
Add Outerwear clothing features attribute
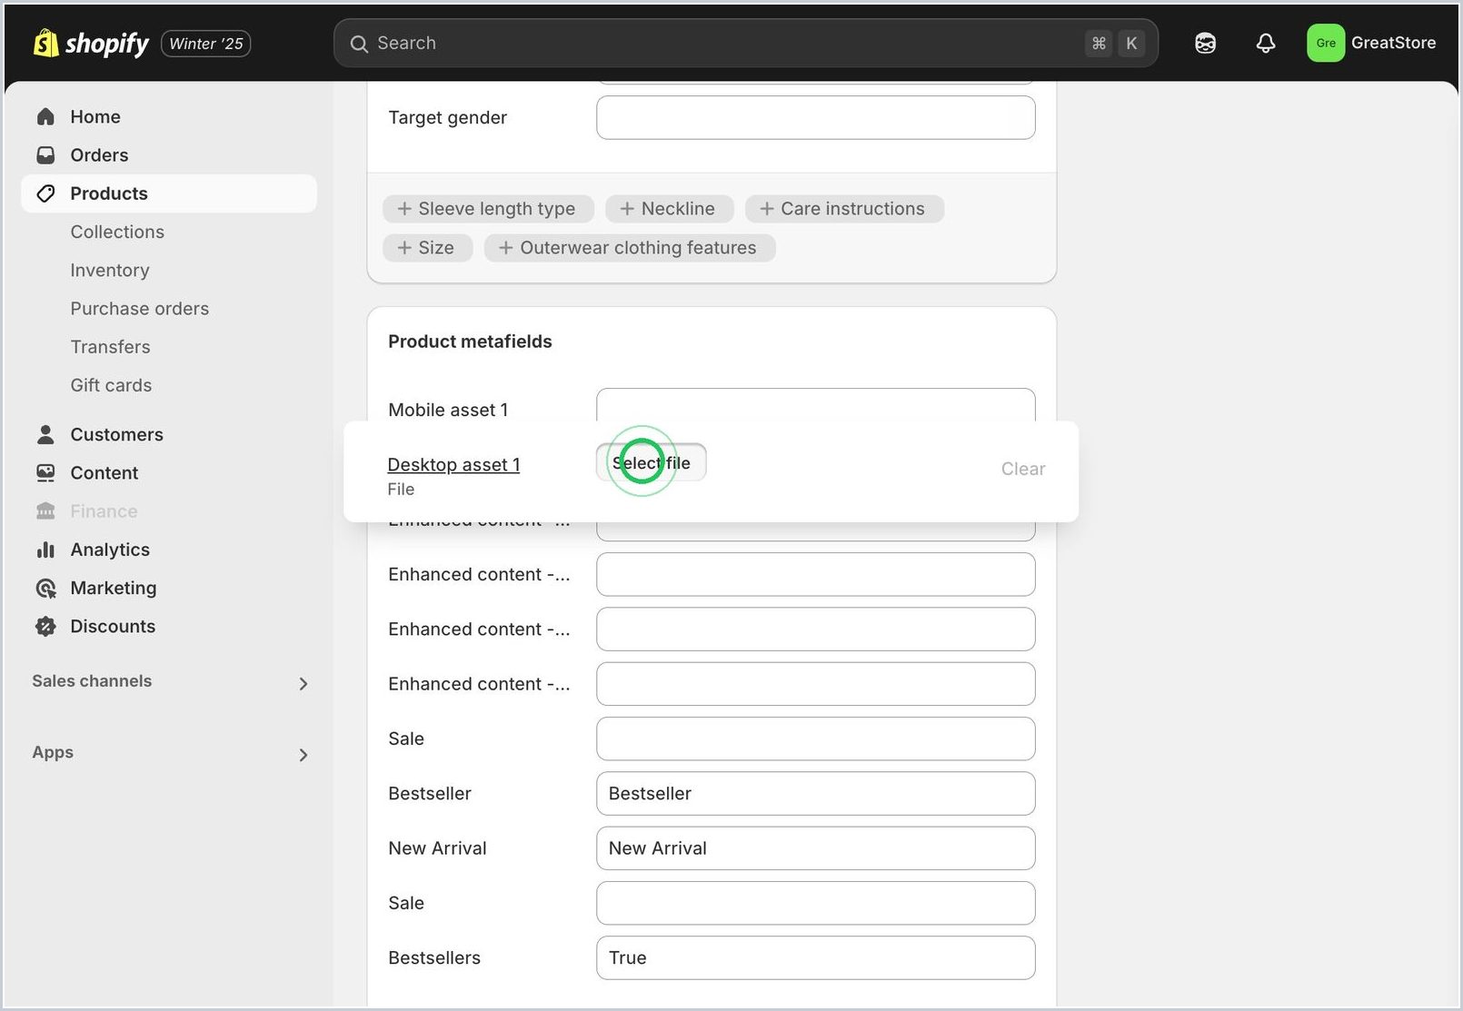click(629, 248)
